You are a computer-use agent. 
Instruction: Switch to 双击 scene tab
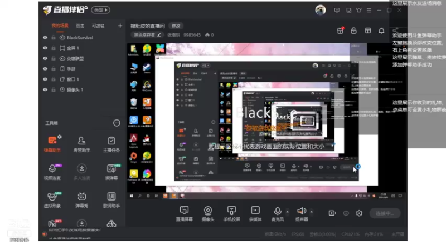pos(80,26)
